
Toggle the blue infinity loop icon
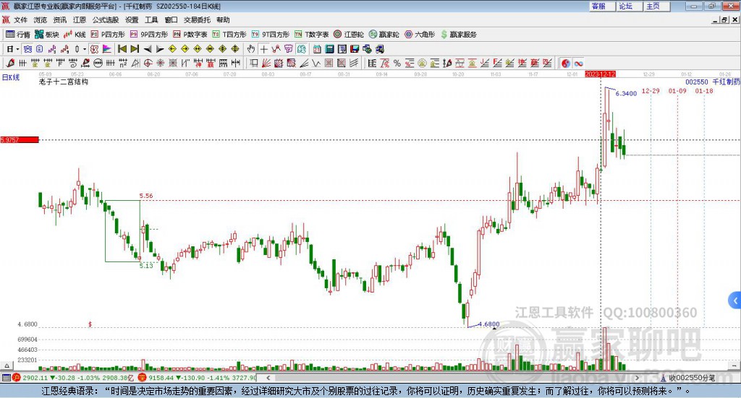click(x=578, y=63)
